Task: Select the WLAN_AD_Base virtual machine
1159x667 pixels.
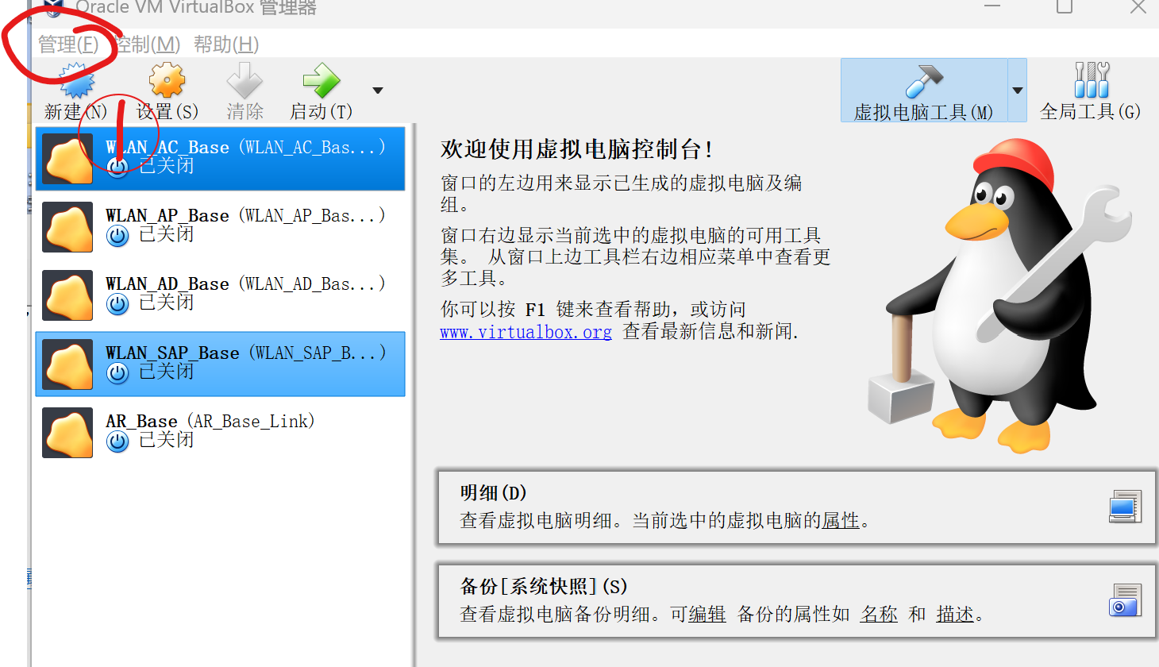Action: point(221,295)
